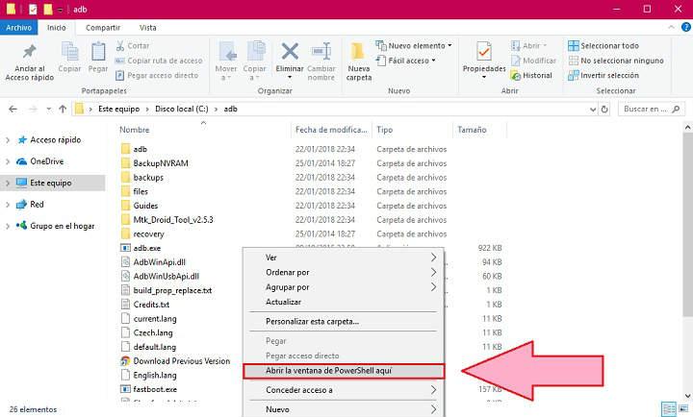Screen dimensions: 693x417
Task: Expand OneDrive tree node
Action: pyautogui.click(x=8, y=161)
